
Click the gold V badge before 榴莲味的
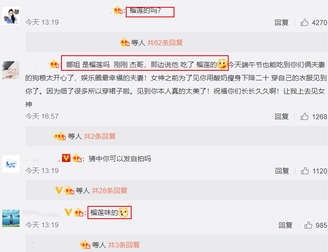coord(68,212)
